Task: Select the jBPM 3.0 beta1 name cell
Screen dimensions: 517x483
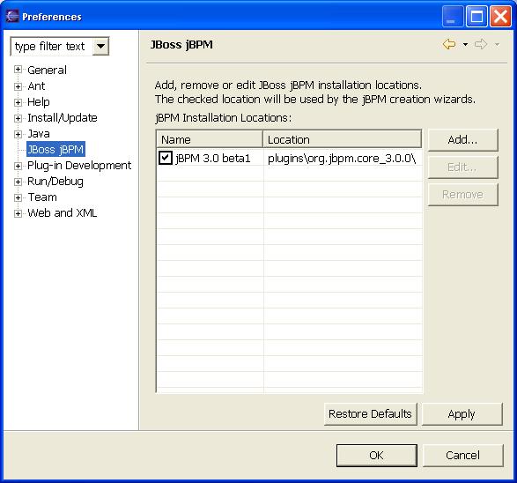Action: coord(212,158)
